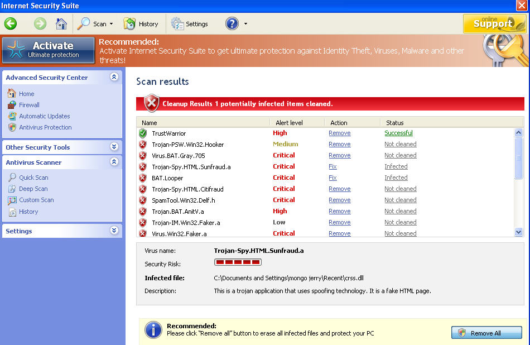Open the Help dropdown arrow
The image size is (530, 345).
(245, 24)
